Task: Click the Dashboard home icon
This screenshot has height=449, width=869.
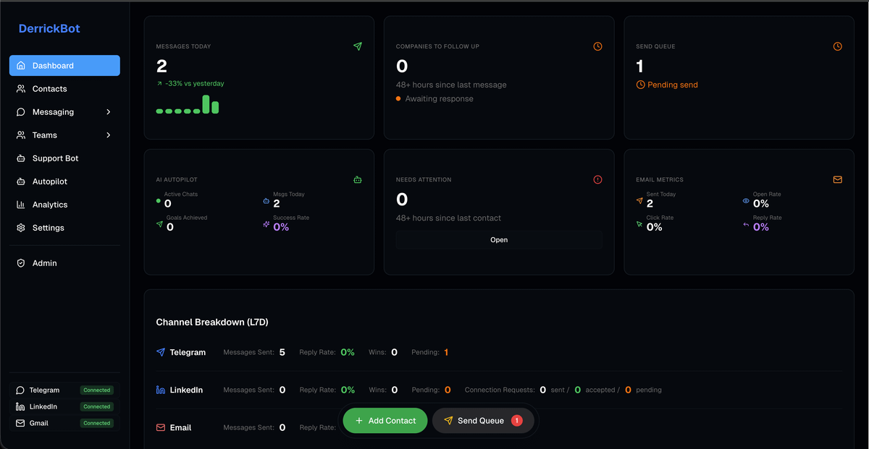Action: tap(21, 66)
